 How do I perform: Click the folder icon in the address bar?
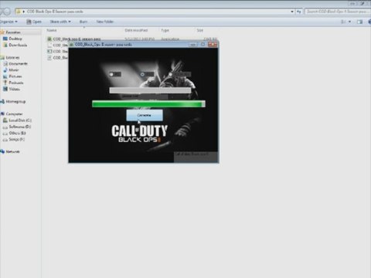(19, 12)
